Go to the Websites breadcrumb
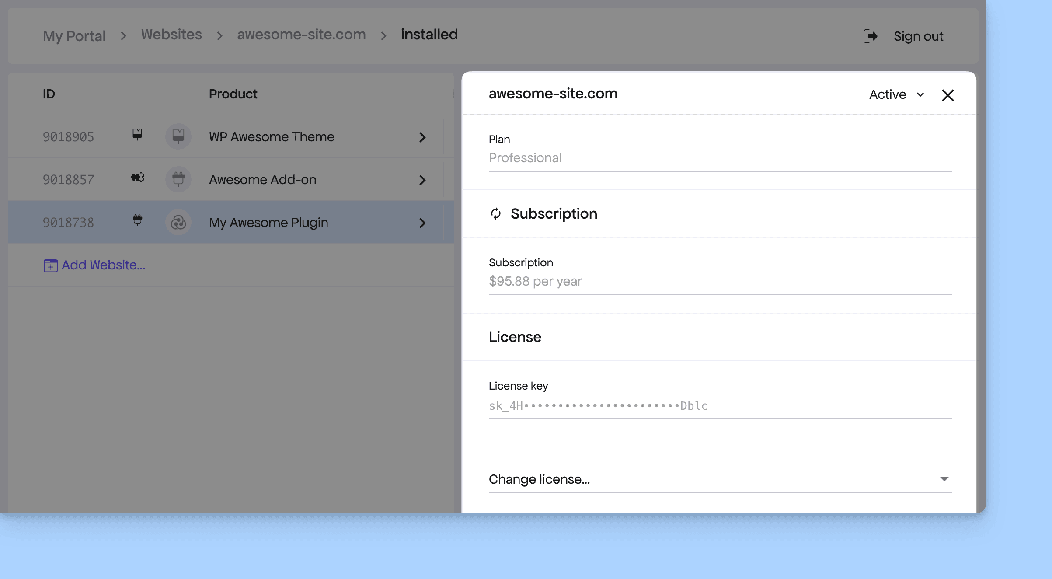Image resolution: width=1052 pixels, height=579 pixels. [171, 35]
